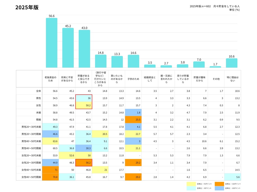The width and height of the screenshot is (257, 192).
Task: Select the 結婚資金として column header
Action: [149, 79]
